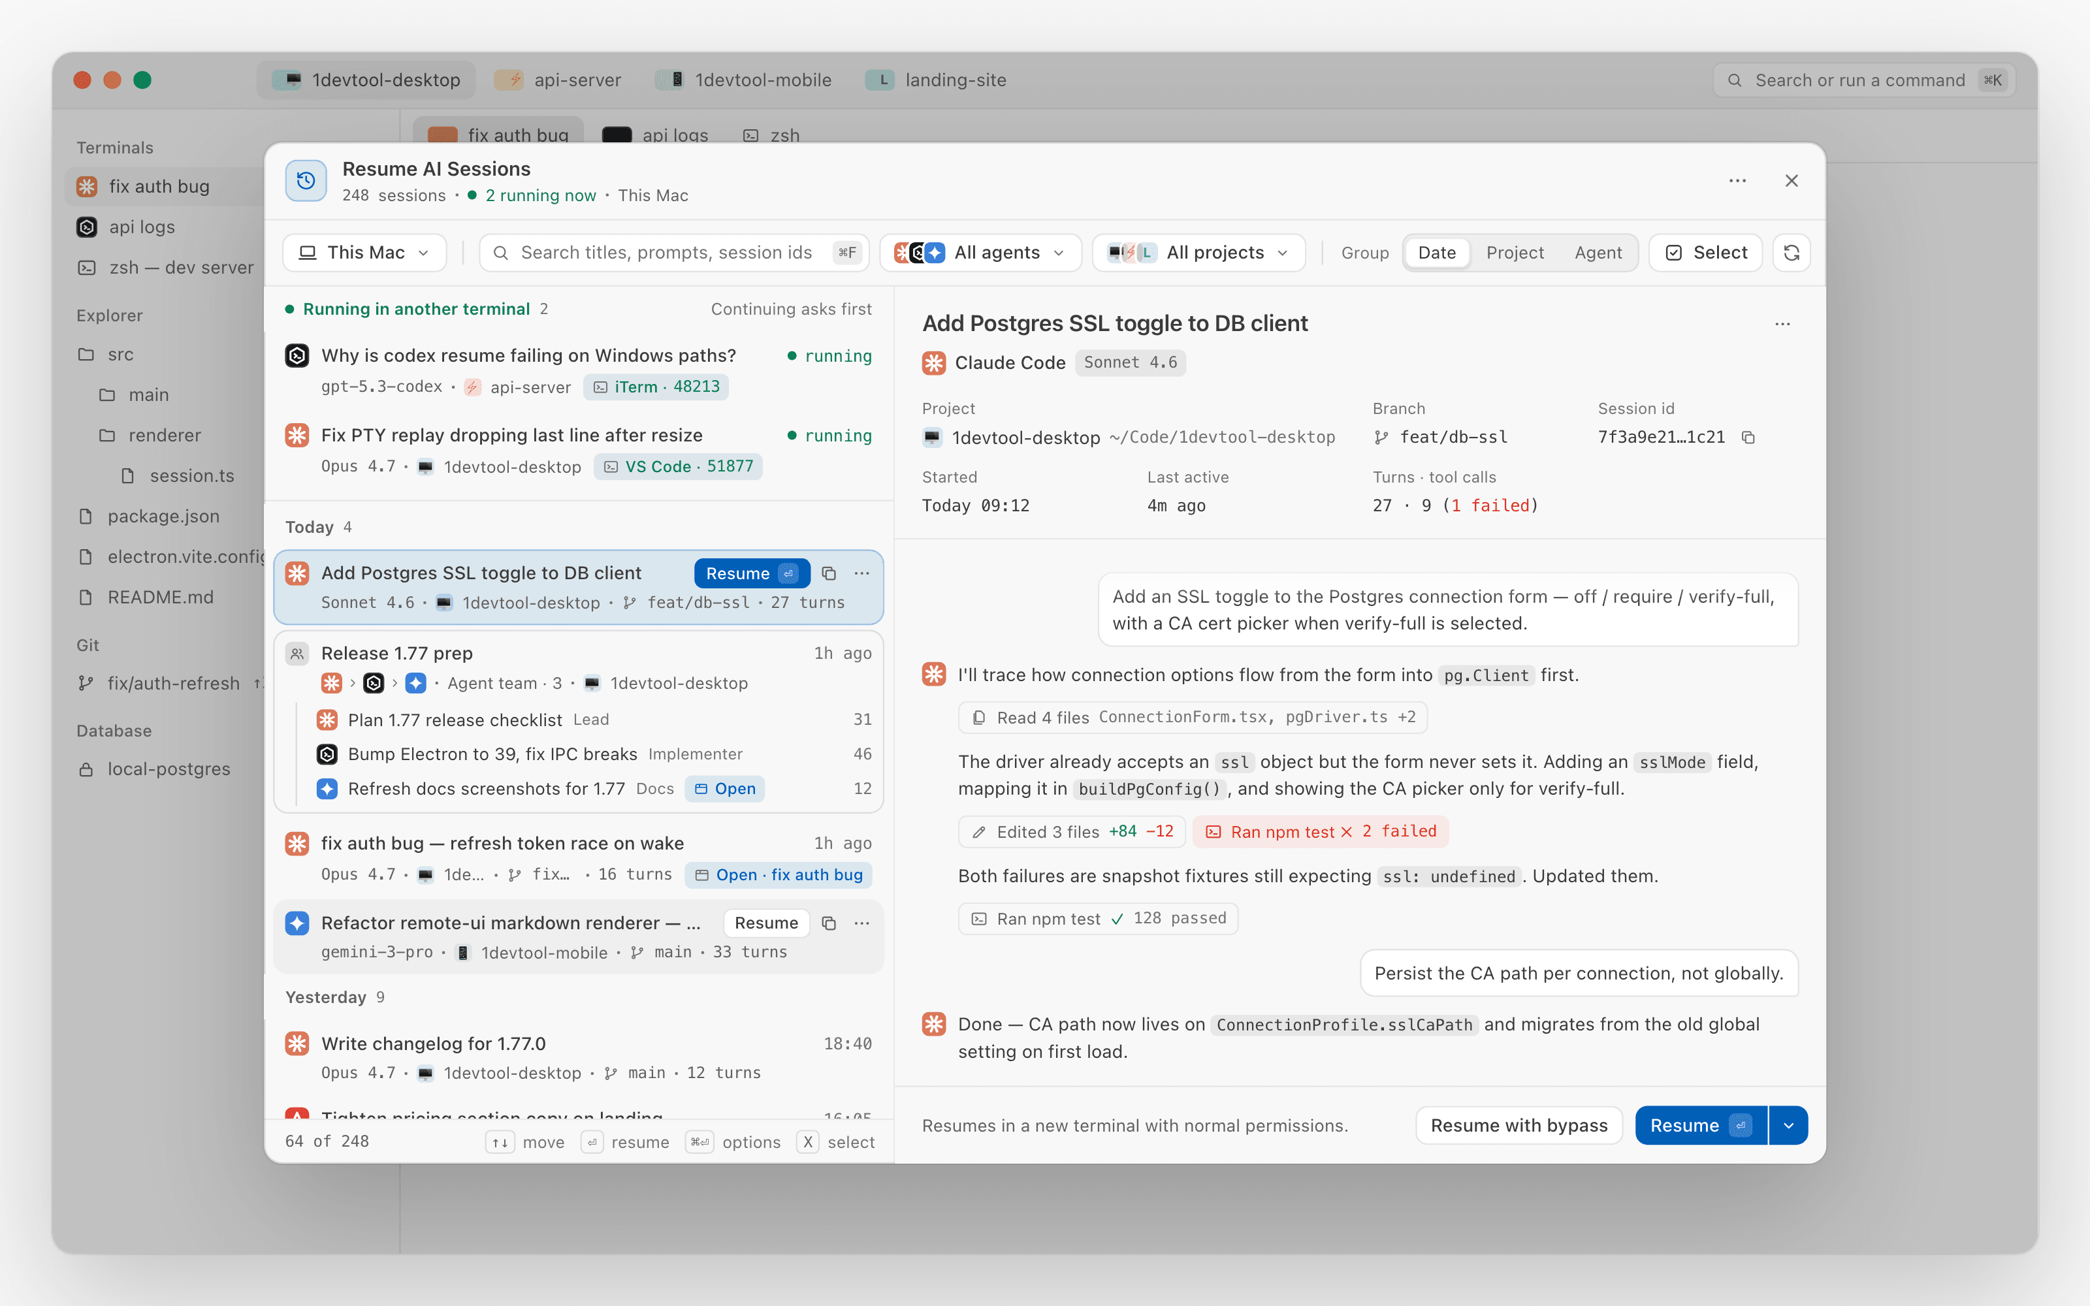
Task: Open the All projects filter dropdown
Action: [1198, 252]
